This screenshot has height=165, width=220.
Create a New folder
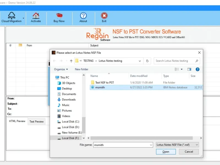pyautogui.click(x=81, y=69)
